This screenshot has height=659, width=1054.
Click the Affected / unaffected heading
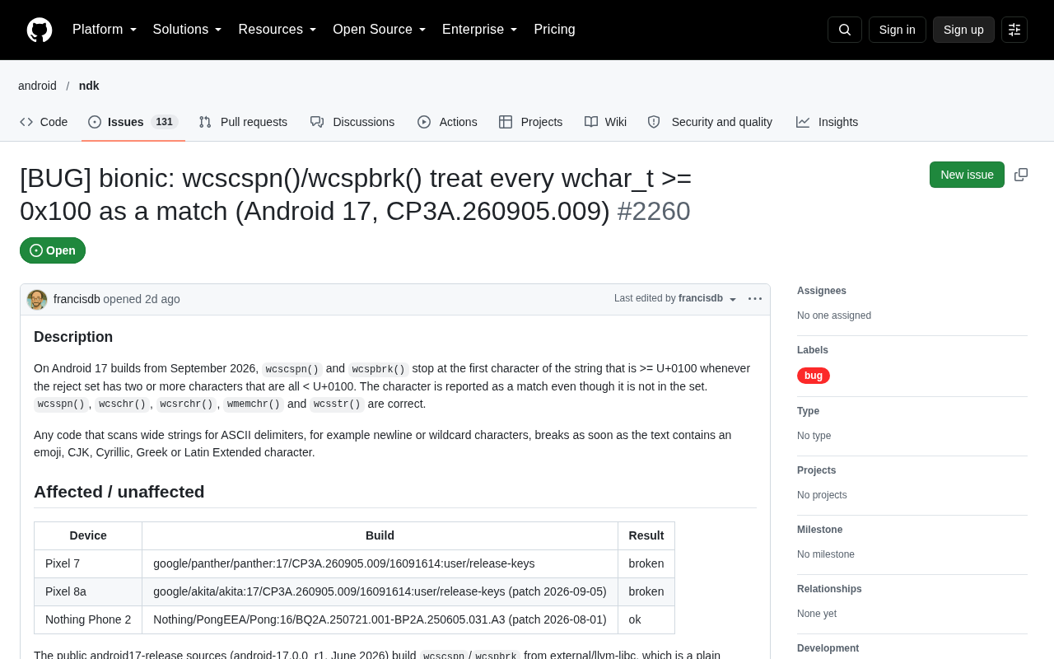[119, 492]
